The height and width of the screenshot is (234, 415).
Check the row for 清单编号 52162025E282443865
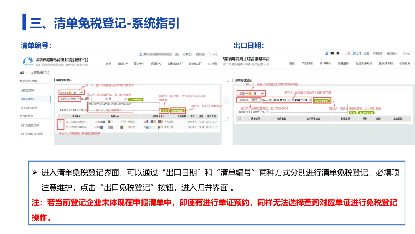coord(61,122)
